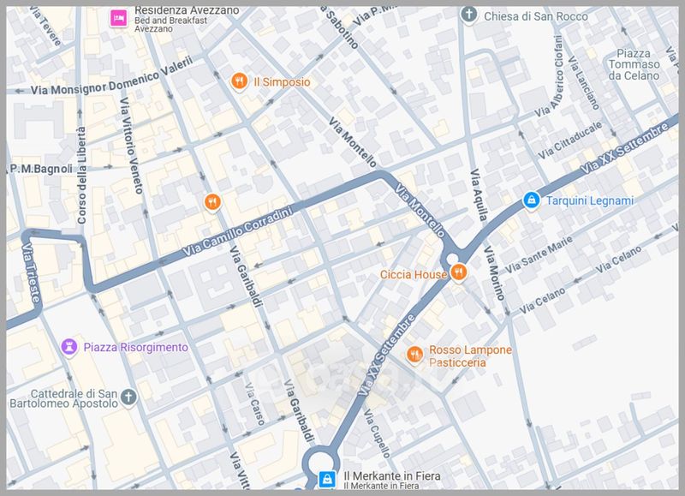Click the Il Simposio label text
The image size is (685, 496).
[x=282, y=82]
